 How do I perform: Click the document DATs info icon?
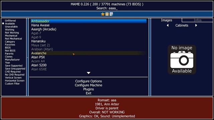(x=111, y=14)
